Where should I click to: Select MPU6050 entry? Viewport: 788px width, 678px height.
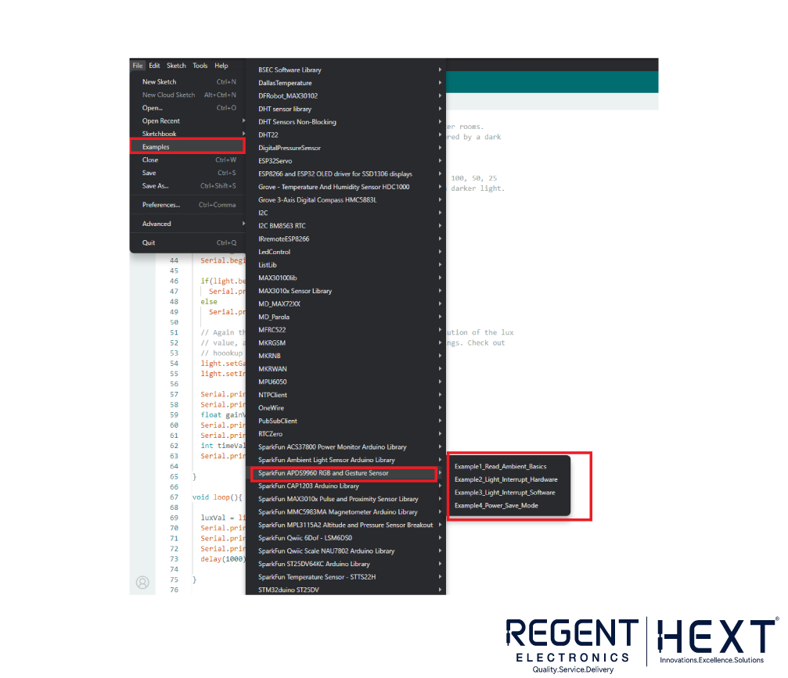(346, 382)
